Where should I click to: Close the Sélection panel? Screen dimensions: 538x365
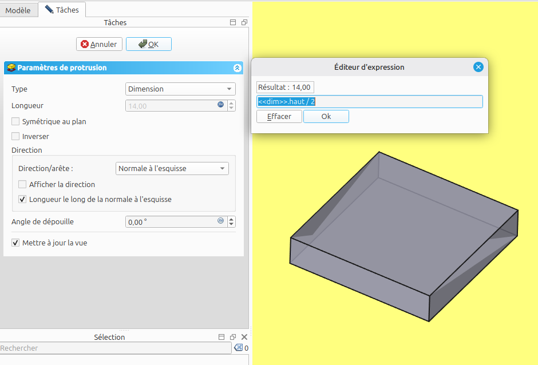(x=244, y=338)
